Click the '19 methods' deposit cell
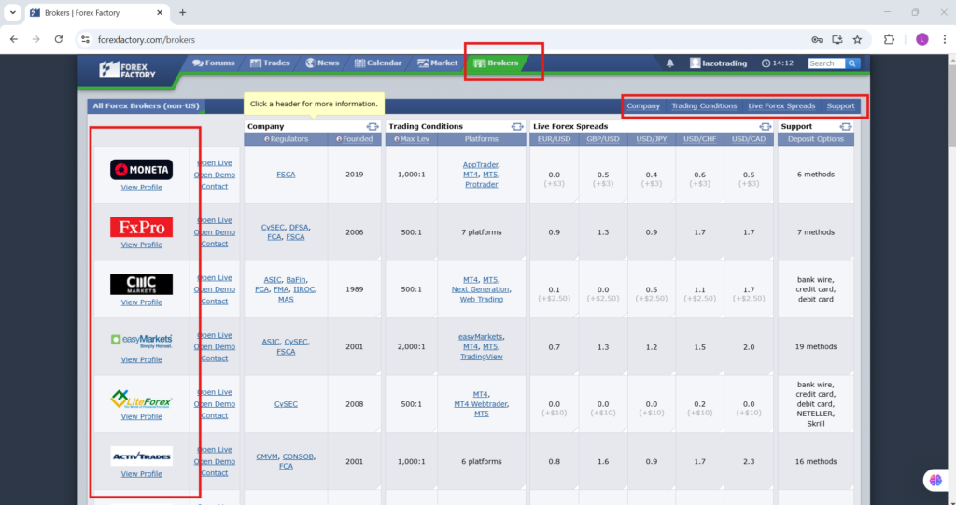The width and height of the screenshot is (956, 505). [x=816, y=346]
